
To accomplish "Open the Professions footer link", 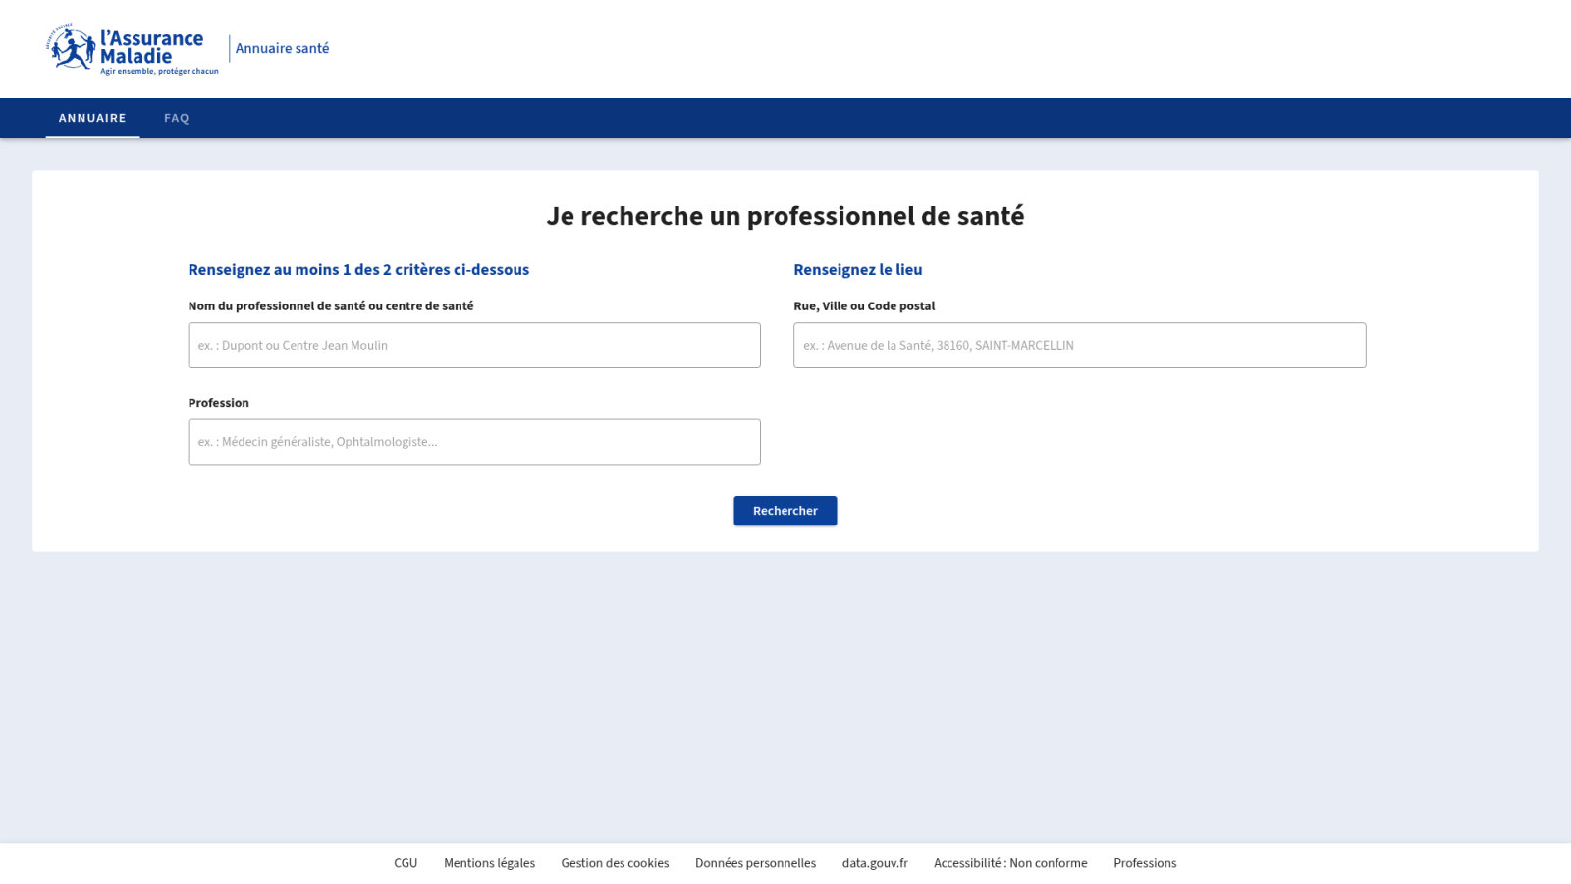I will (1145, 863).
